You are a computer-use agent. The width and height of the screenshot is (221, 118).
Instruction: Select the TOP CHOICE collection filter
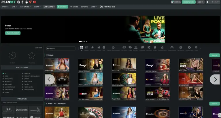click(x=7, y=79)
